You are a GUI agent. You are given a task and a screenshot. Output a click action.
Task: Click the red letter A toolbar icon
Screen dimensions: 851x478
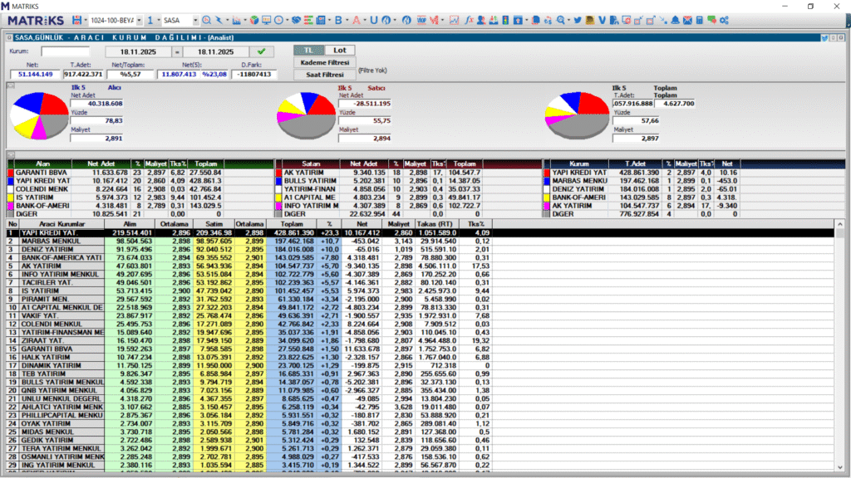click(x=357, y=19)
